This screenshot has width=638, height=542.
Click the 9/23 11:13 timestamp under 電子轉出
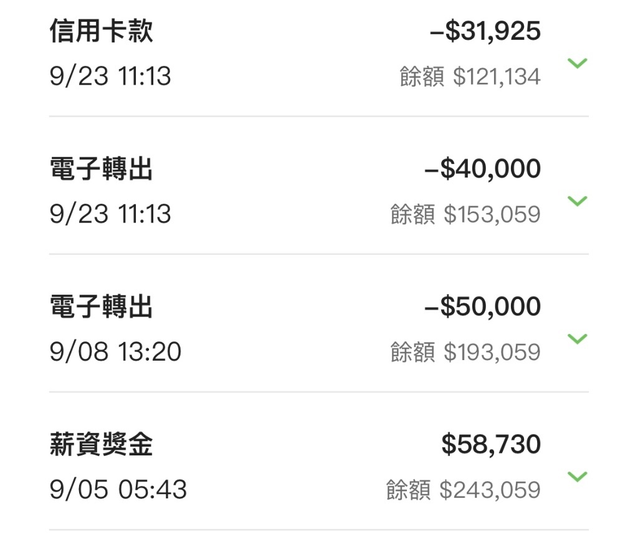coord(110,214)
